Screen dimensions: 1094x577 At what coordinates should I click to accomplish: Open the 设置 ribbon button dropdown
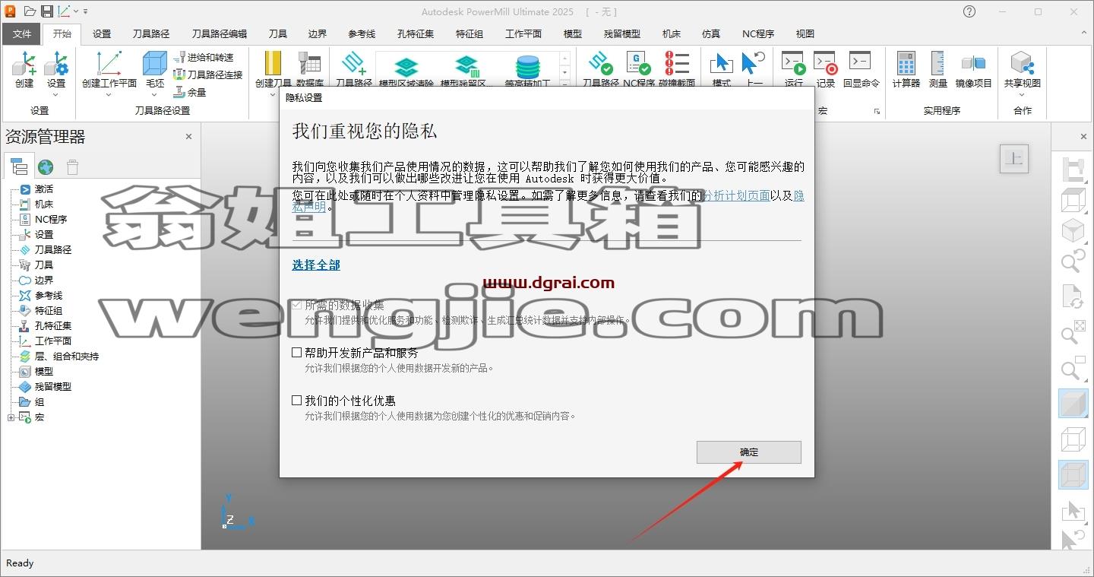tap(56, 94)
